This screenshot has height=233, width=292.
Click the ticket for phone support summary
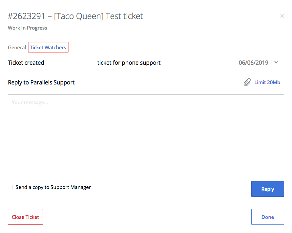[x=129, y=63]
